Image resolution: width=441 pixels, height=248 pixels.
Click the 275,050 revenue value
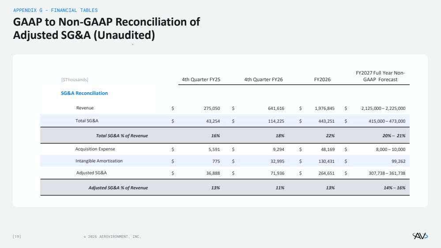(x=212, y=108)
